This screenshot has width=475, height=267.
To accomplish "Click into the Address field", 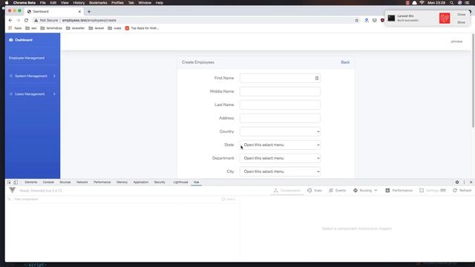I will coord(280,118).
